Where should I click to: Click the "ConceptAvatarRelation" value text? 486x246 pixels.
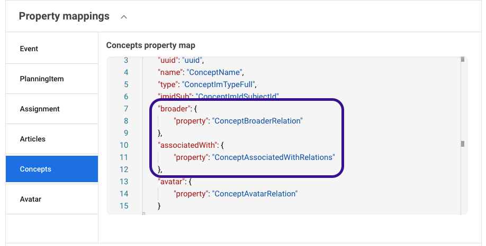(x=255, y=194)
